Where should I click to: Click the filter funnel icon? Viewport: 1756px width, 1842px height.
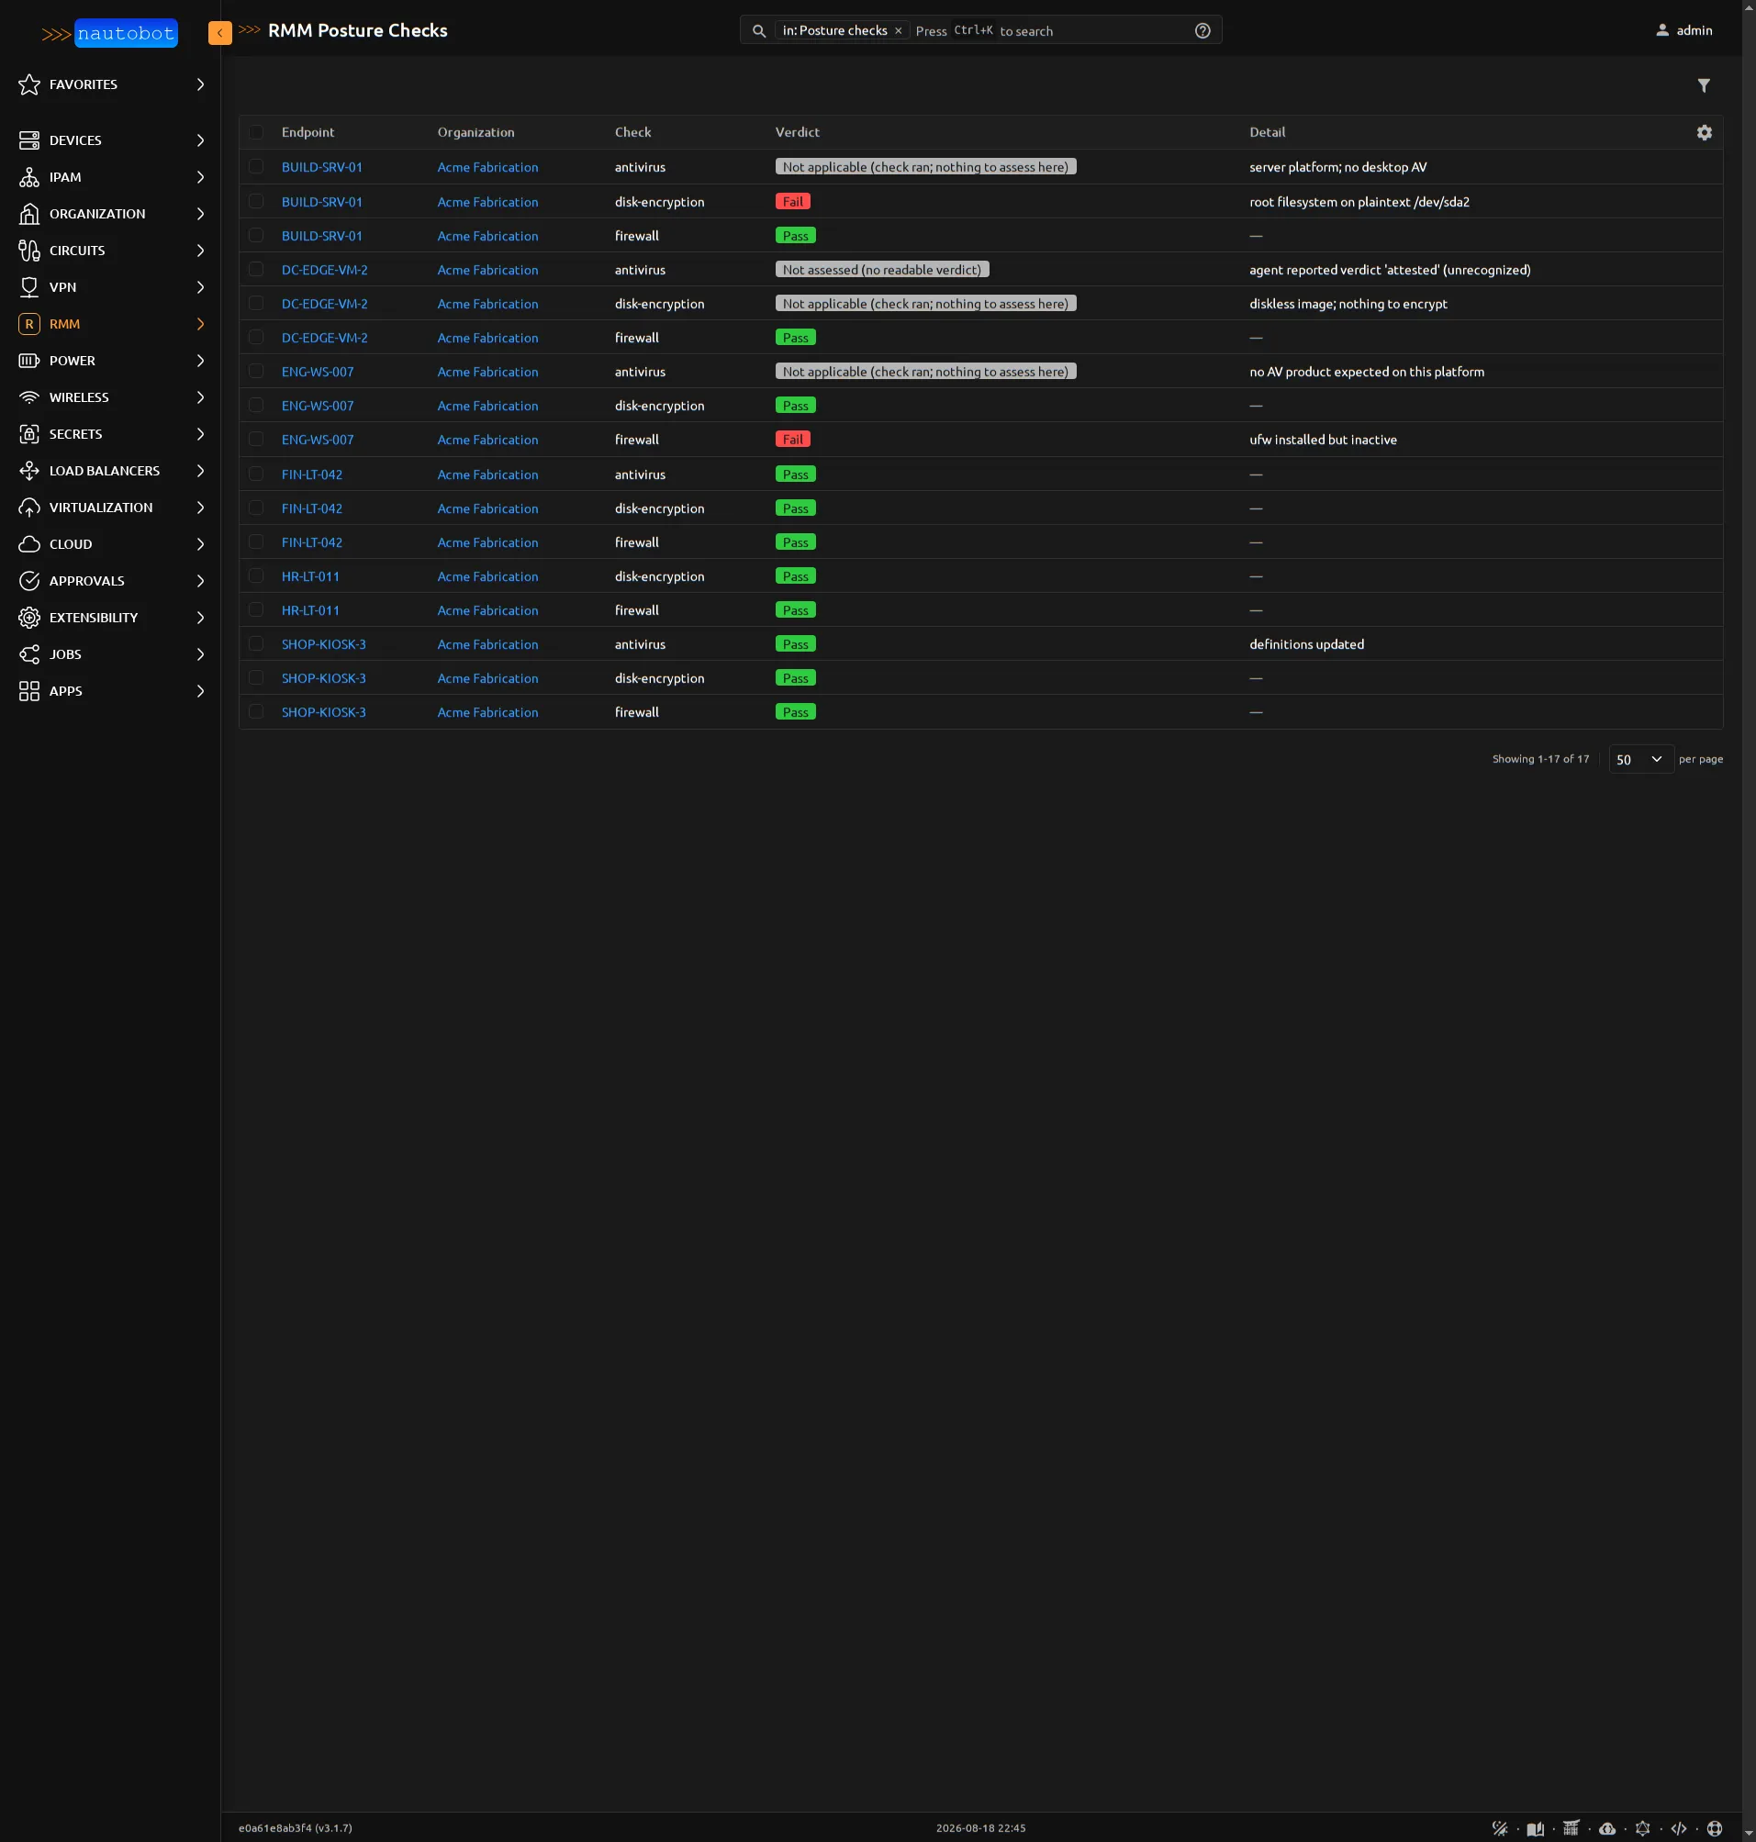[1704, 85]
